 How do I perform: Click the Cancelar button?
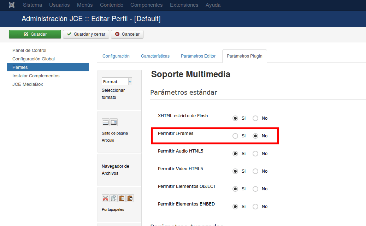[x=127, y=34]
